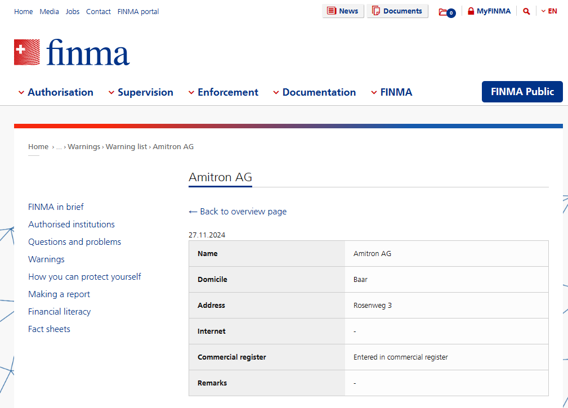Click Home in the breadcrumb
The width and height of the screenshot is (568, 408).
click(38, 147)
